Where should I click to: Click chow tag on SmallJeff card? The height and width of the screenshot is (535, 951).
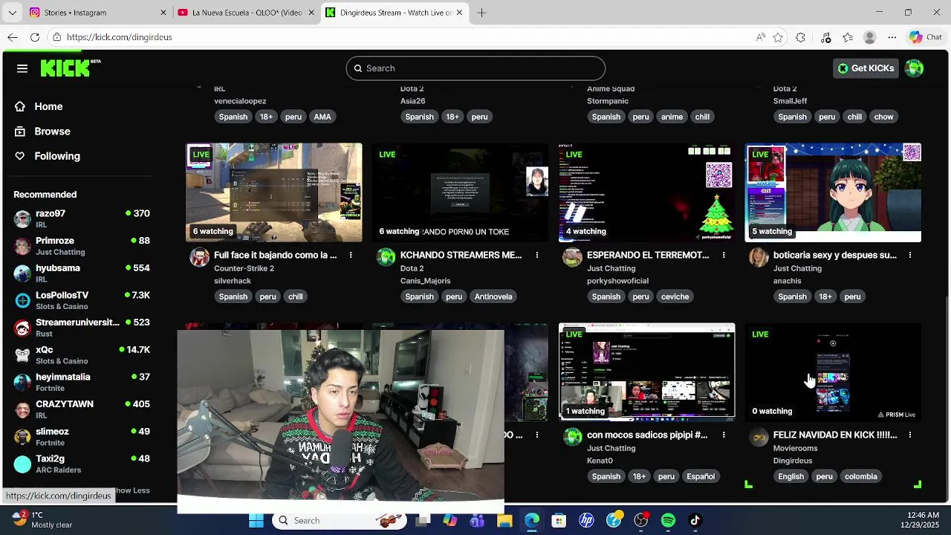883,117
